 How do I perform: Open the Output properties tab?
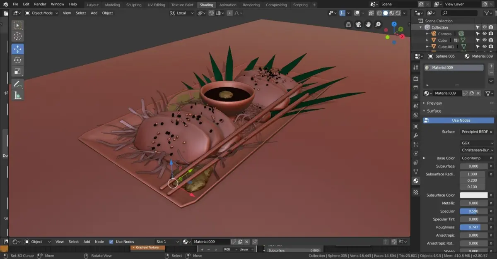(416, 88)
